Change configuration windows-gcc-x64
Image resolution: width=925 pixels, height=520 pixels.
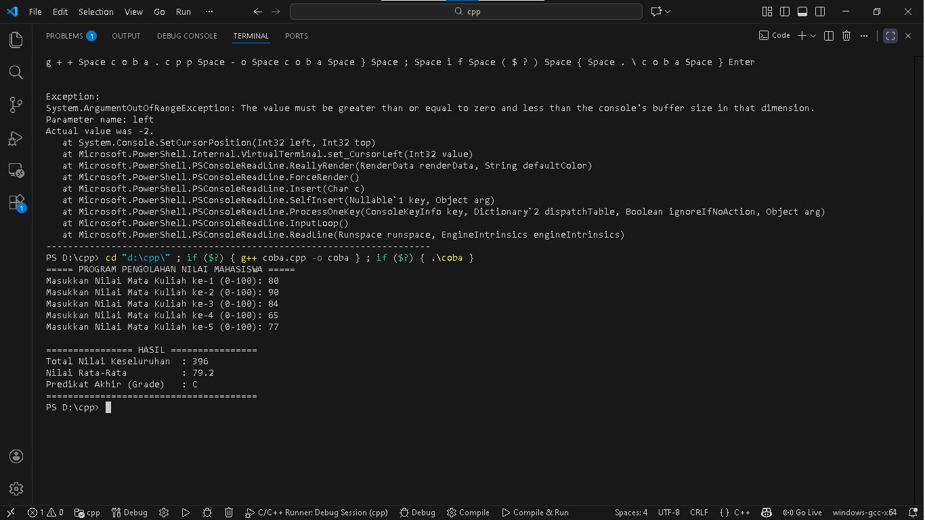(865, 513)
